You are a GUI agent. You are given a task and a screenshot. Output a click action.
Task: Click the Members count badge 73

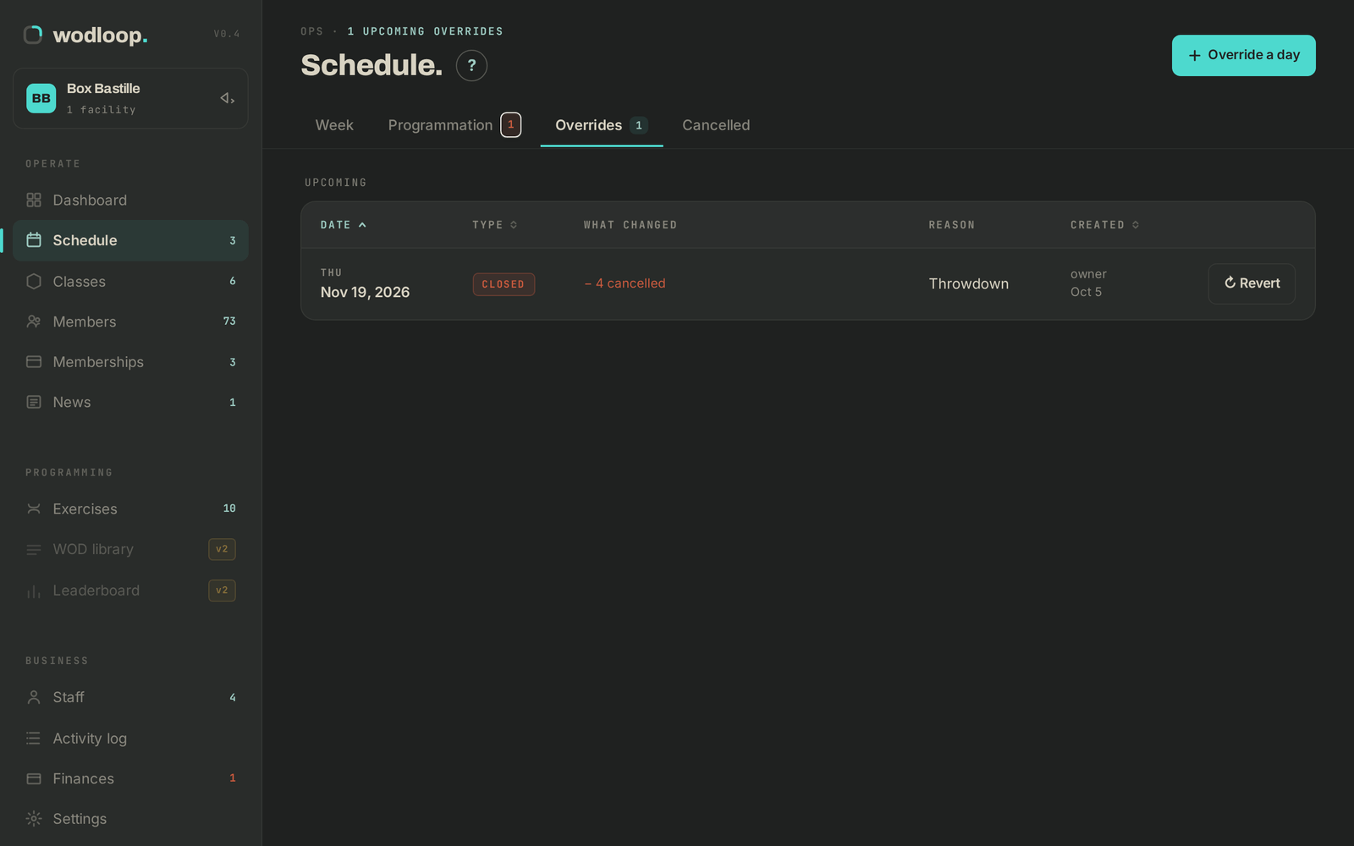click(x=229, y=321)
